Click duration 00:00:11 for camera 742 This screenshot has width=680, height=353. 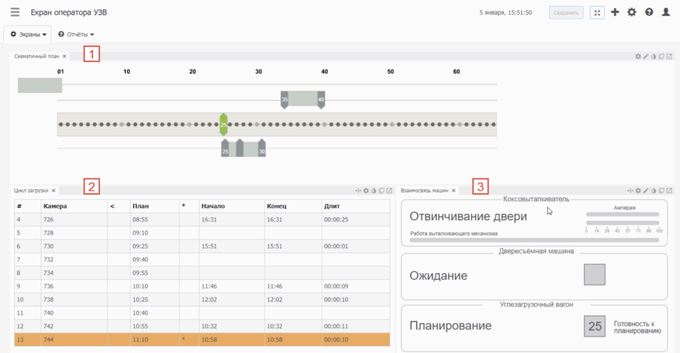click(x=336, y=326)
